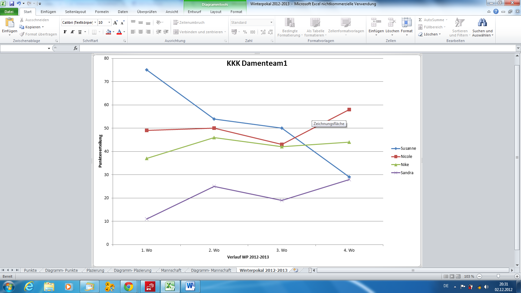The height and width of the screenshot is (293, 521).
Task: Click the text orientation icon
Action: (x=159, y=22)
